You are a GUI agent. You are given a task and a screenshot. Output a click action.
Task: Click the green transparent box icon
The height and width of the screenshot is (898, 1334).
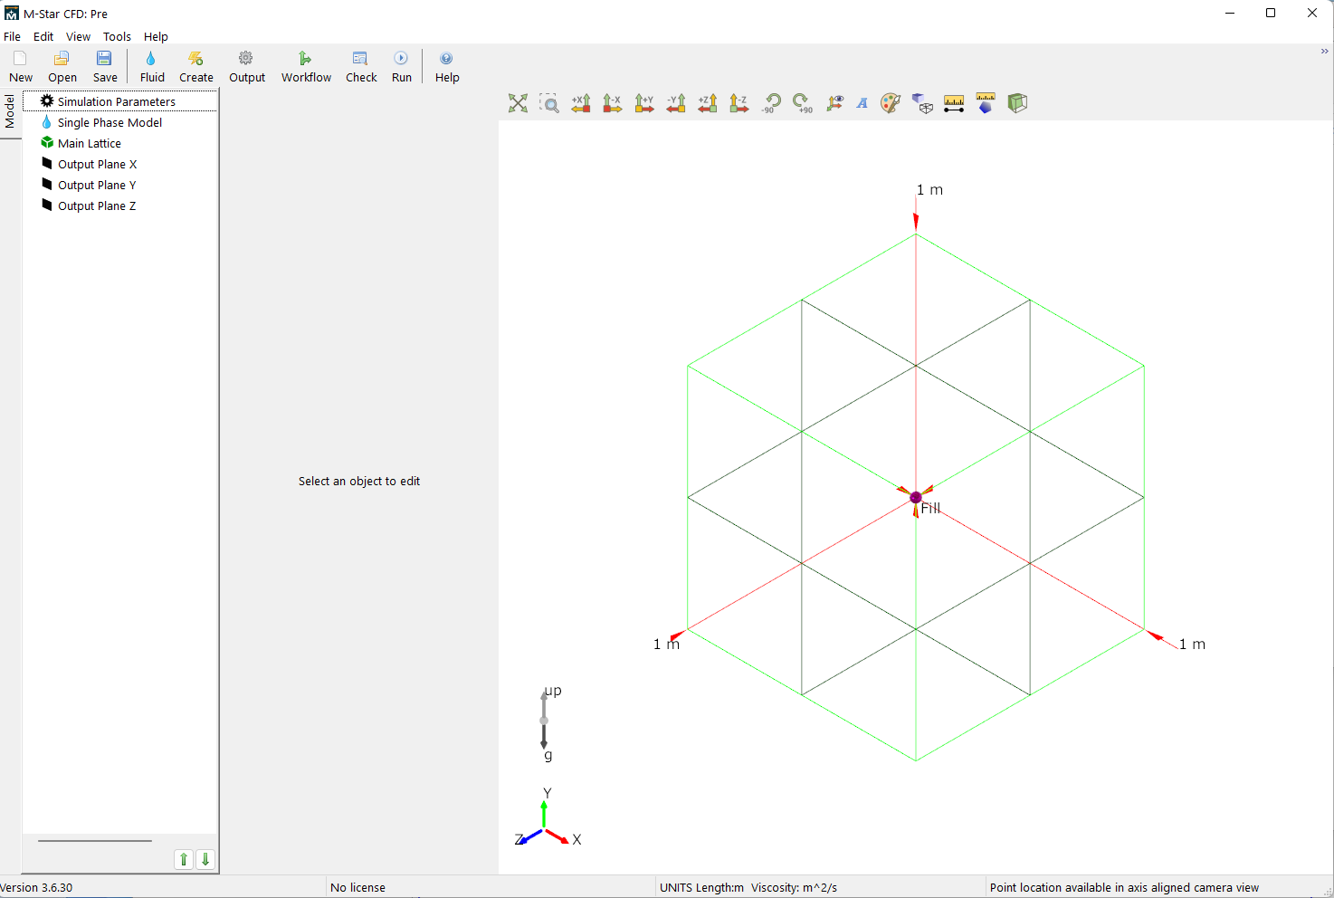[1017, 103]
